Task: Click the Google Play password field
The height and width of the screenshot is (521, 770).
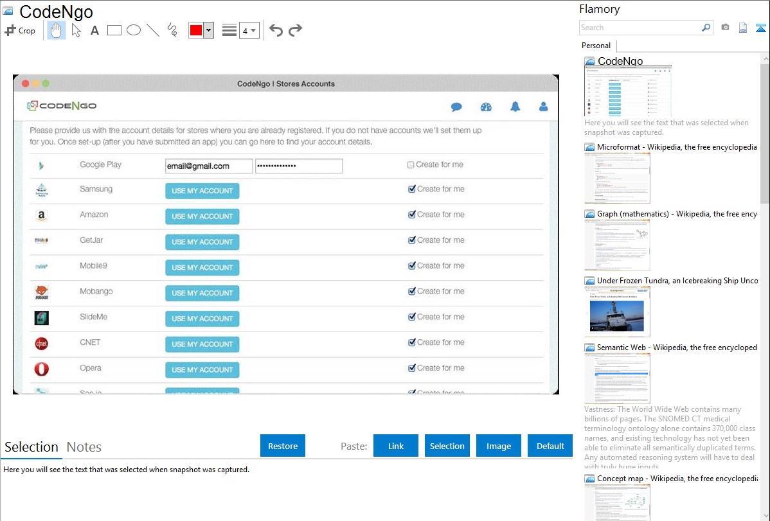Action: click(299, 166)
